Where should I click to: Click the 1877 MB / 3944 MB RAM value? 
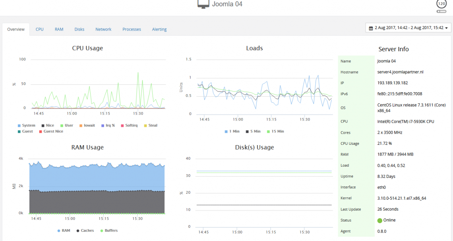coord(395,154)
